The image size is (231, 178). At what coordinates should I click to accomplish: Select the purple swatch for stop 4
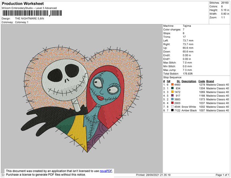pyautogui.click(x=172, y=96)
